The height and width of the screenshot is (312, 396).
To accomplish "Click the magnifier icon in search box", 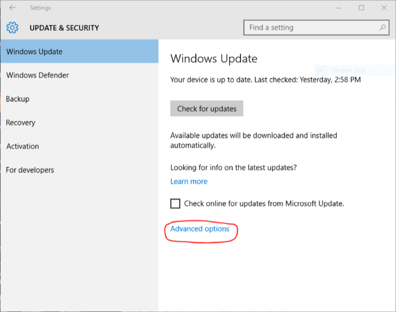I will (383, 28).
